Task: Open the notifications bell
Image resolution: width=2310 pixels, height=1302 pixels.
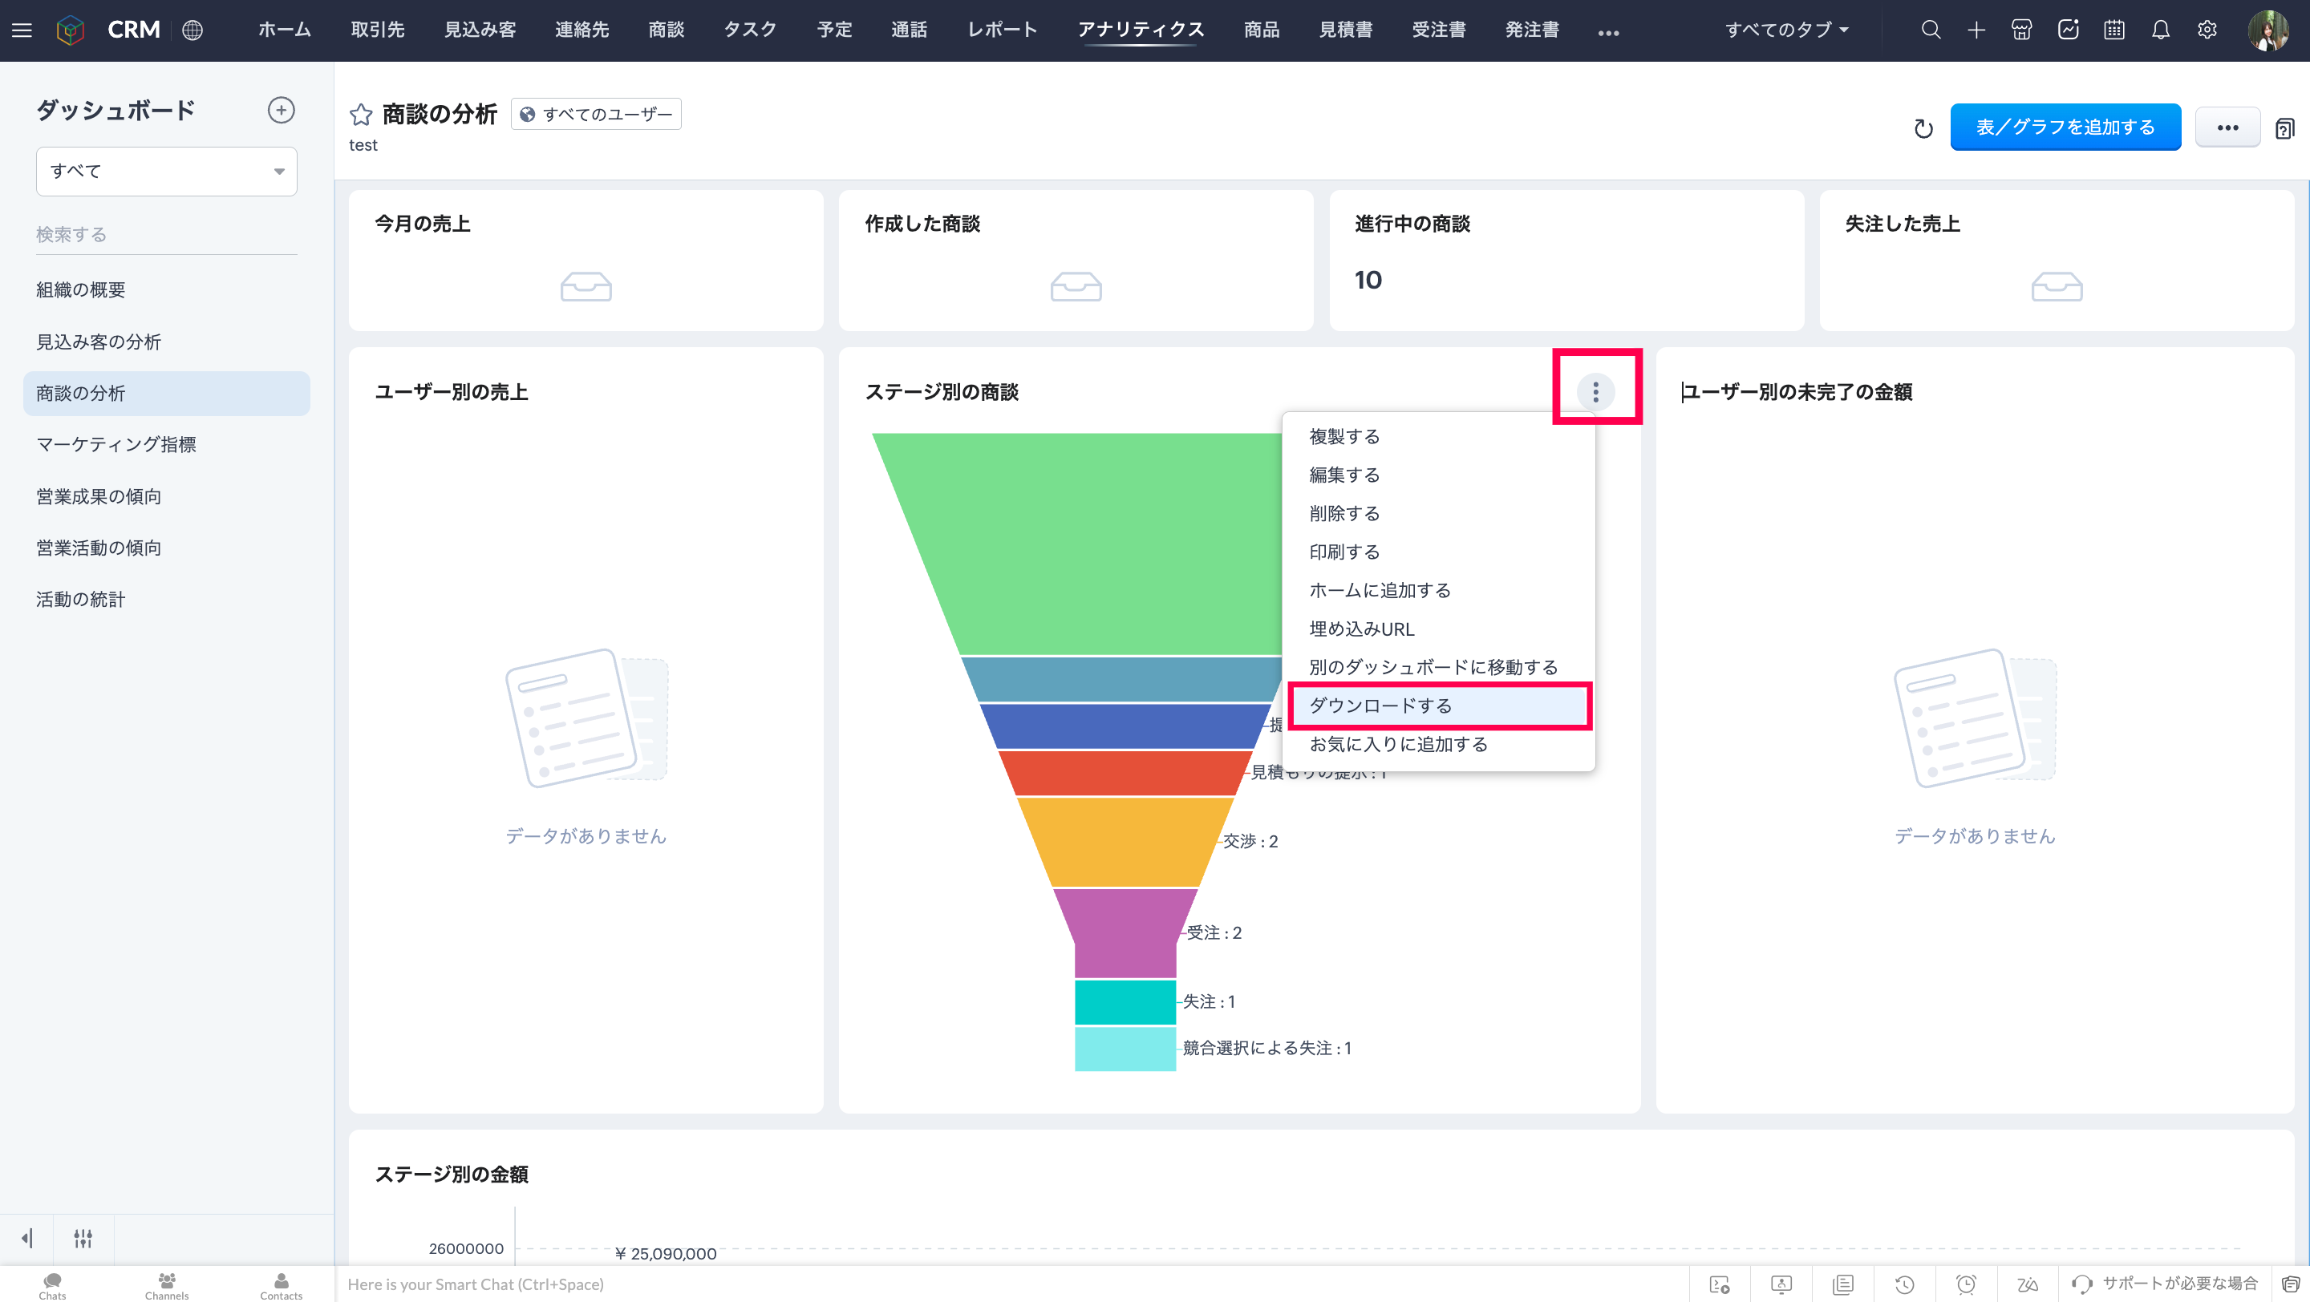Action: [x=2160, y=30]
